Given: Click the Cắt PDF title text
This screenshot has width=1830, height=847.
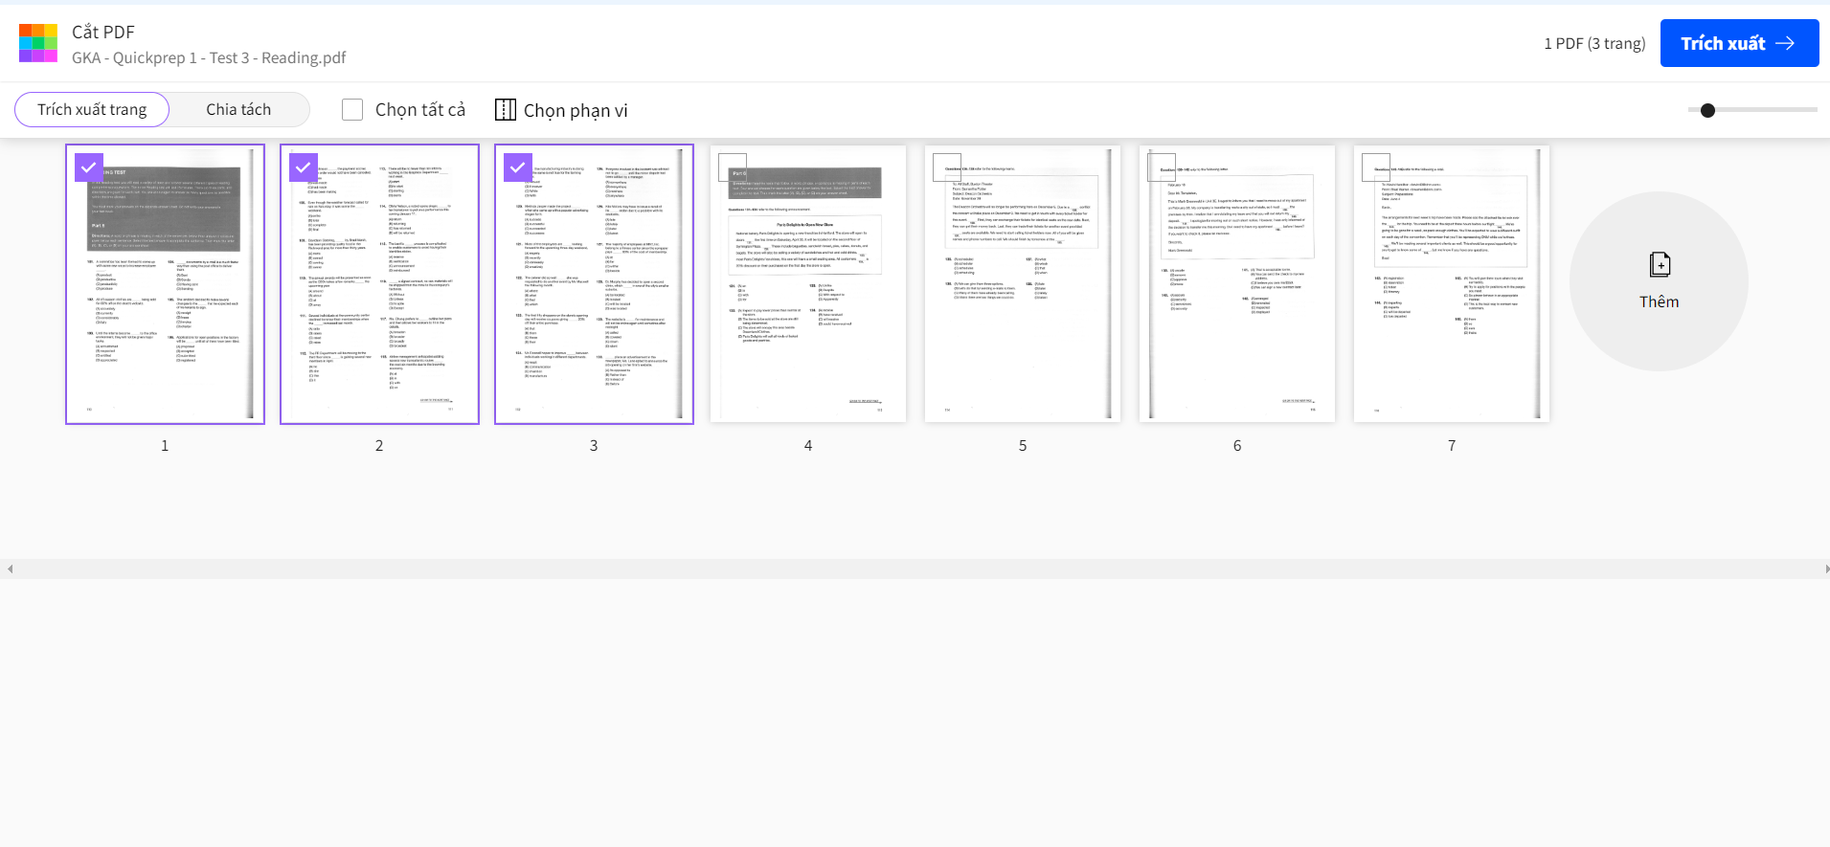Looking at the screenshot, I should click(x=103, y=32).
